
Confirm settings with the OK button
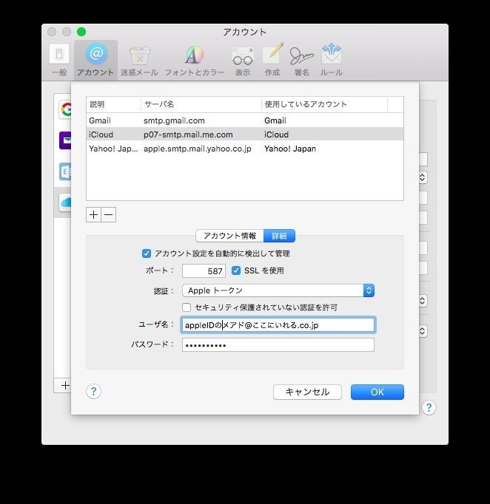(x=377, y=392)
